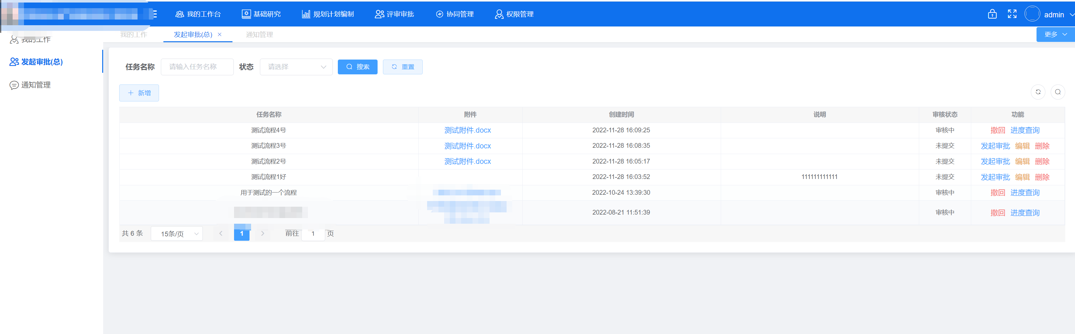Click the 审核状态 column header
This screenshot has height=334, width=1075.
tap(945, 115)
